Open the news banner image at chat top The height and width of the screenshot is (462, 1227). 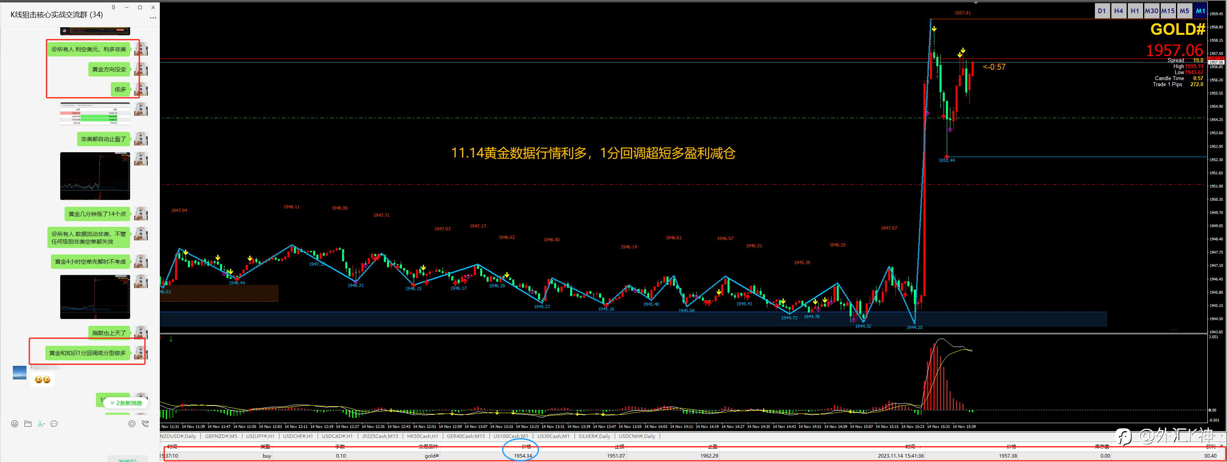point(95,31)
